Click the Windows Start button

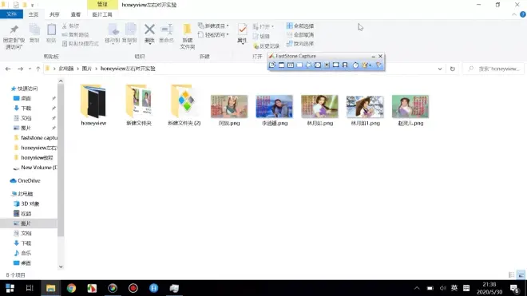click(10, 288)
